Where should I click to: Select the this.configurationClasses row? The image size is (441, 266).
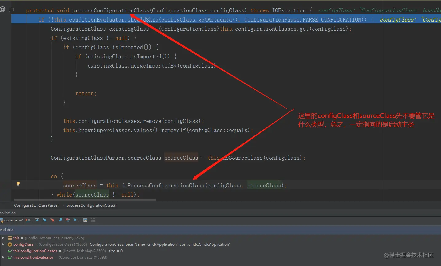tap(220, 251)
